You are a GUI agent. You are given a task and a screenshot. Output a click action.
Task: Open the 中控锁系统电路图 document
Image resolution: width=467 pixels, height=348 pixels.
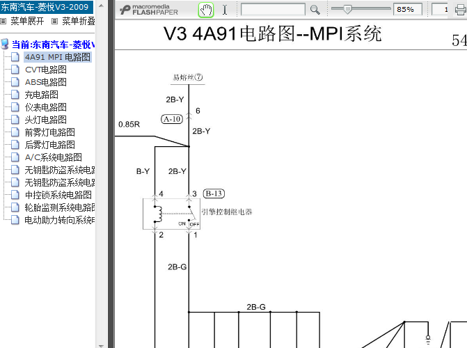click(58, 195)
